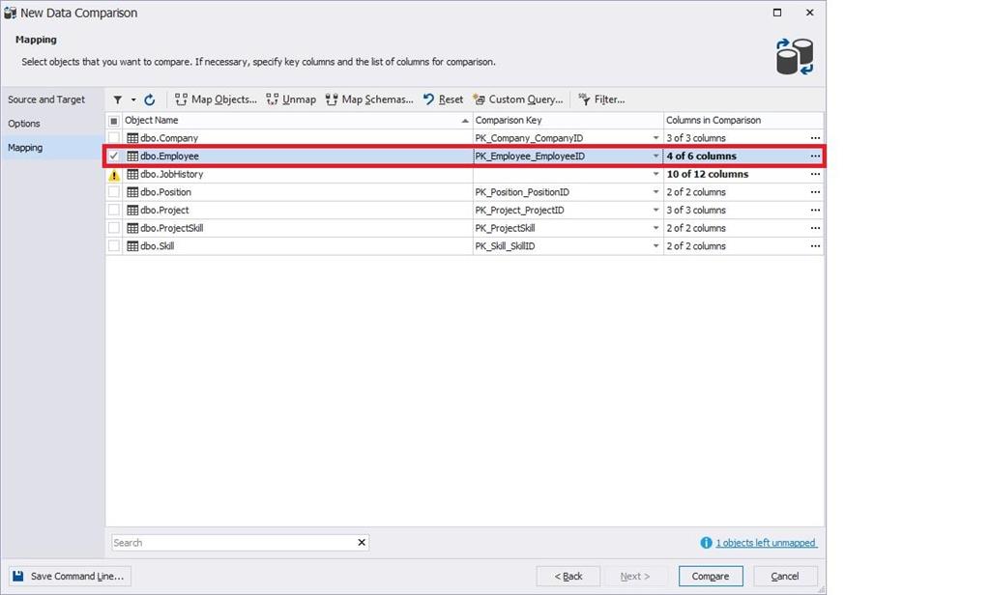Switch to the Options page
Screen dimensions: 990x595
pos(24,123)
